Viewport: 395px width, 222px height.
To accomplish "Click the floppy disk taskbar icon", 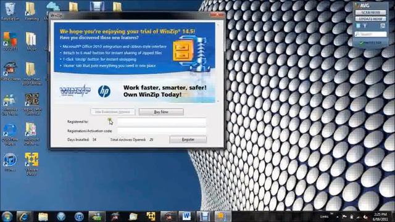I will pyautogui.click(x=204, y=216).
